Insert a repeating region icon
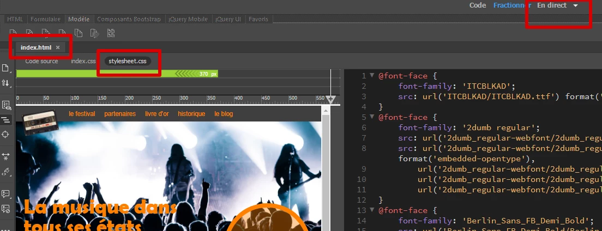The image size is (602, 231). pyautogui.click(x=79, y=33)
